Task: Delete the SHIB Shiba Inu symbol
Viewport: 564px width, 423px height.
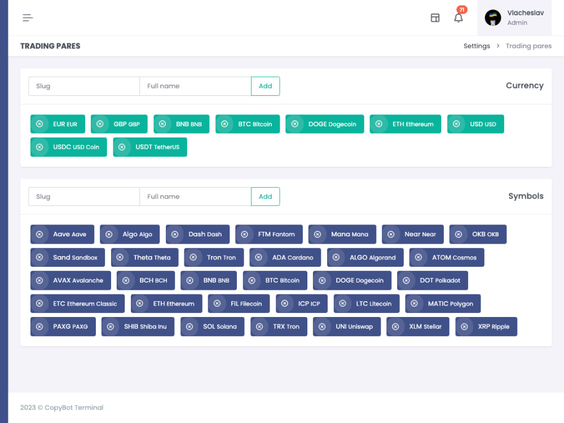Action: pyautogui.click(x=109, y=326)
